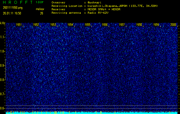Click the 1951 time marker
This screenshot has width=180, height=114.
pos(19,25)
